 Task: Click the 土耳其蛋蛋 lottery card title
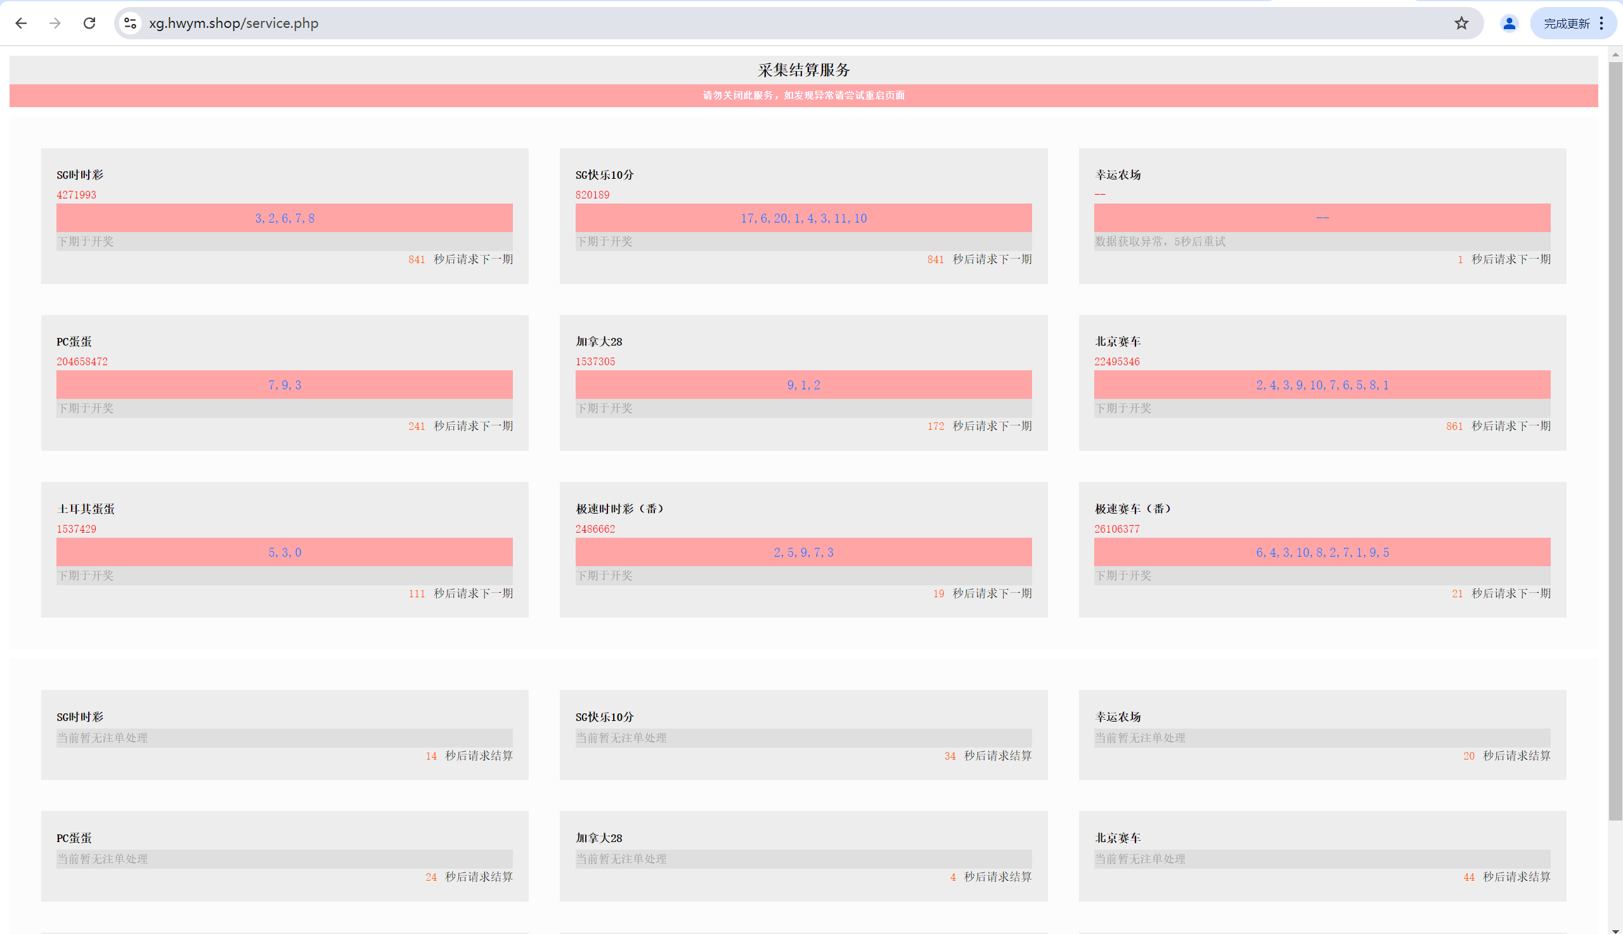[86, 509]
